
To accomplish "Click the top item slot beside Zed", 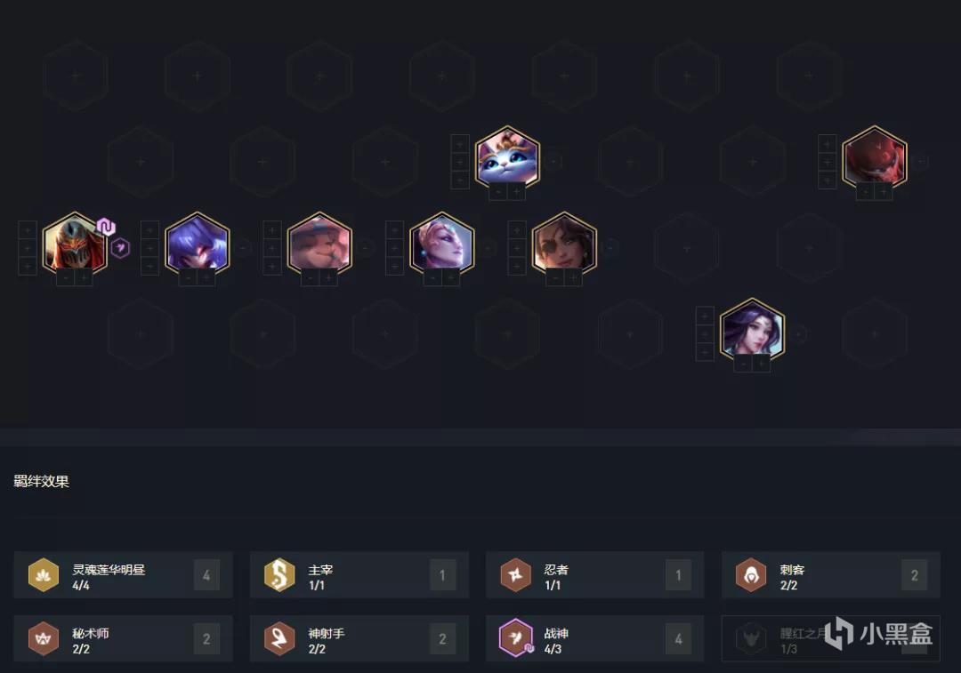I will coord(27,230).
